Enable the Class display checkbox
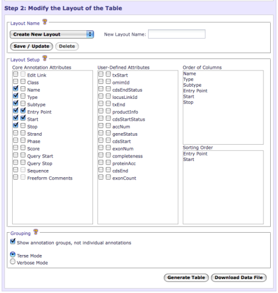The width and height of the screenshot is (278, 293). [16, 81]
